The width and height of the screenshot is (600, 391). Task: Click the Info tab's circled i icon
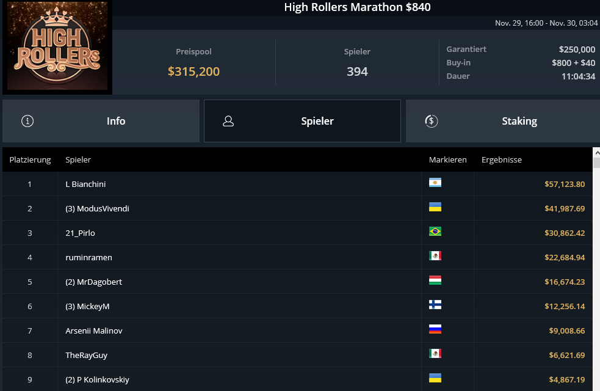pos(27,121)
